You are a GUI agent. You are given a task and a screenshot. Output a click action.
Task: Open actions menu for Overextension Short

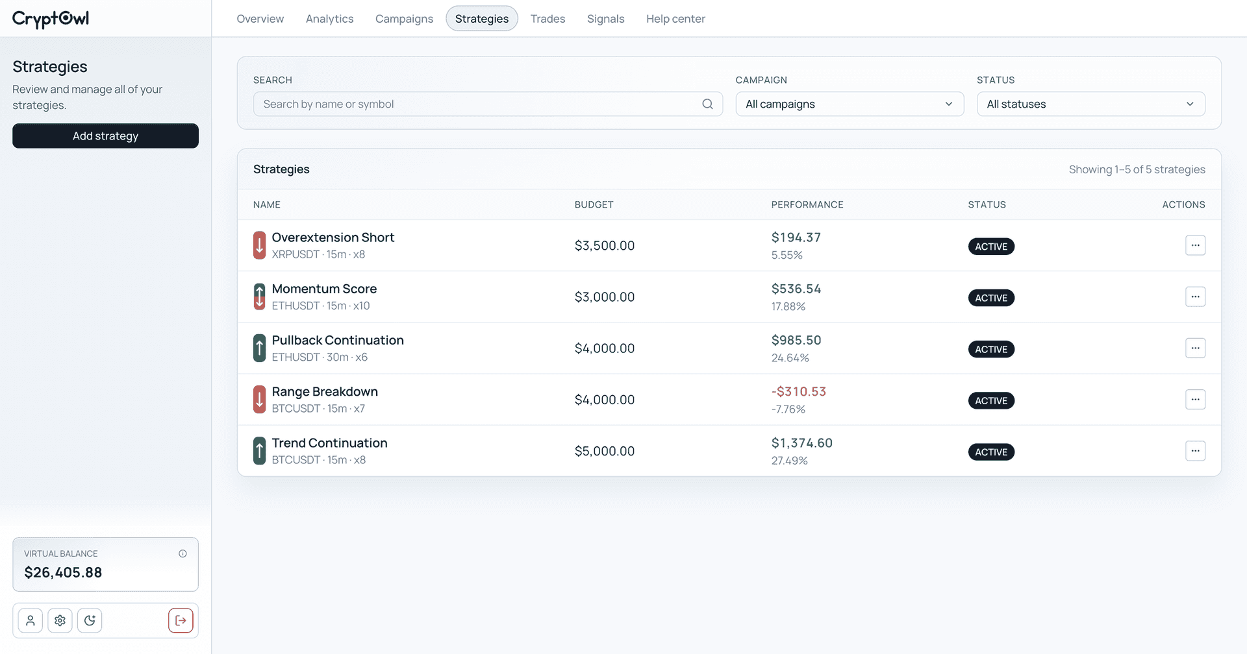(x=1195, y=245)
